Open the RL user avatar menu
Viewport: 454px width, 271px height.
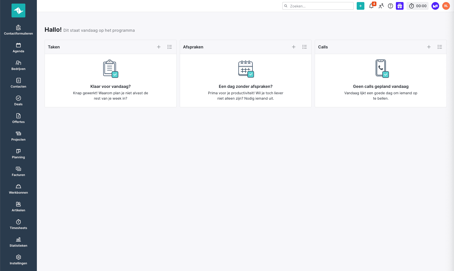click(446, 6)
